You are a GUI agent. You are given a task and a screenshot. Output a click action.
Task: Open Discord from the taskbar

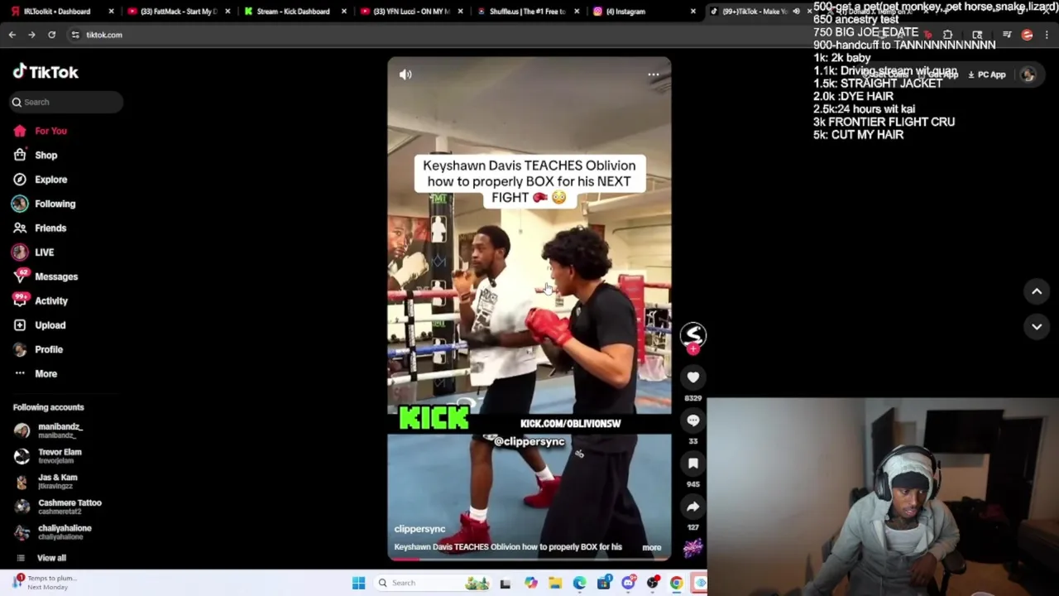(629, 583)
